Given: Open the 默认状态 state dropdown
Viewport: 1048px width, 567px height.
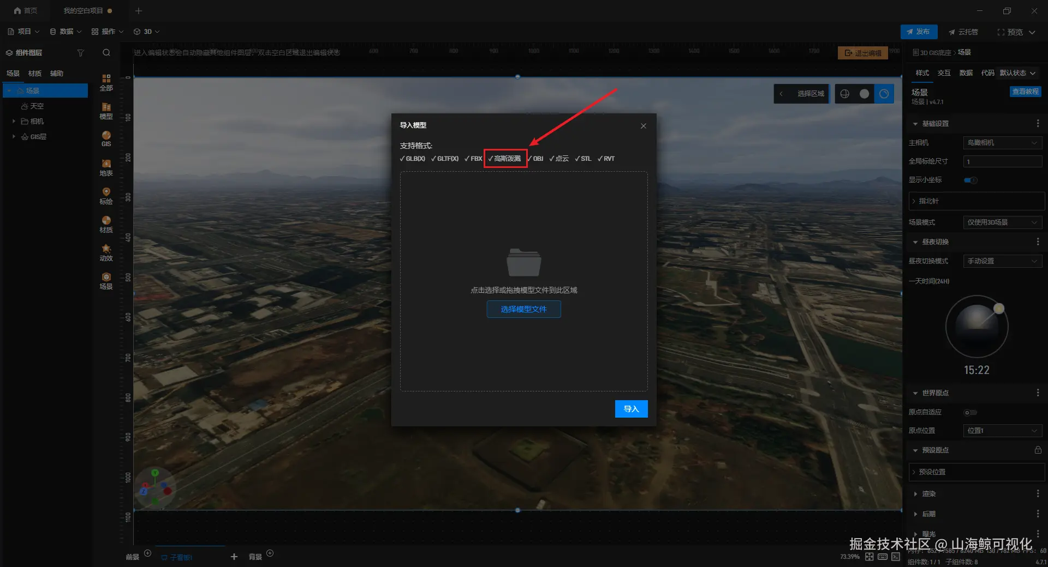Looking at the screenshot, I should coord(1017,73).
